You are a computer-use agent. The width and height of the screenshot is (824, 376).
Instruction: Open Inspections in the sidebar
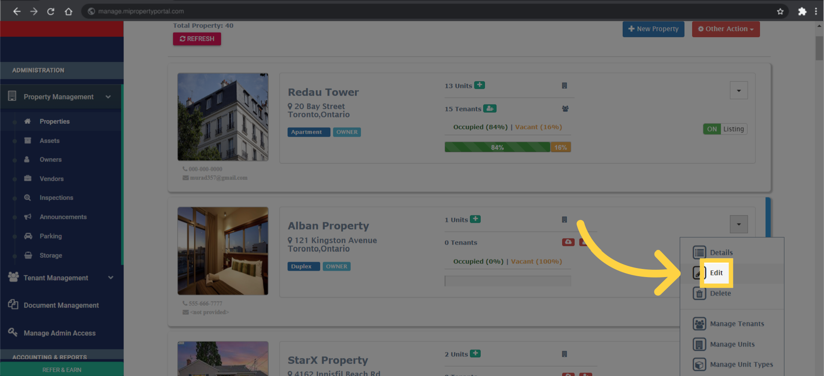(56, 197)
